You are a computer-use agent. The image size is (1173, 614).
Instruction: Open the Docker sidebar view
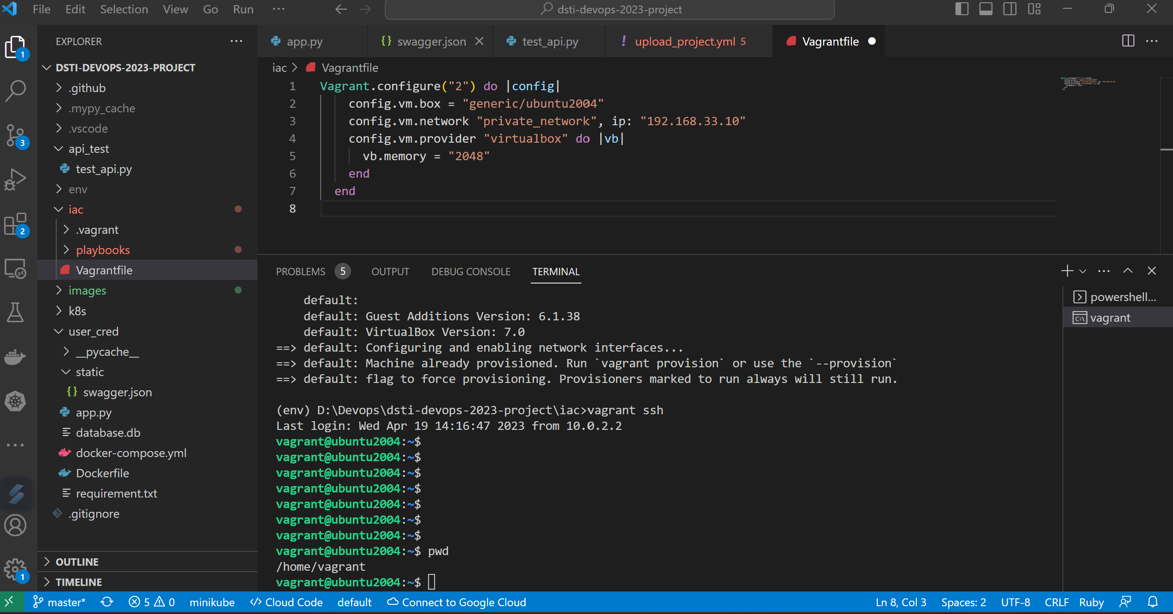tap(15, 357)
